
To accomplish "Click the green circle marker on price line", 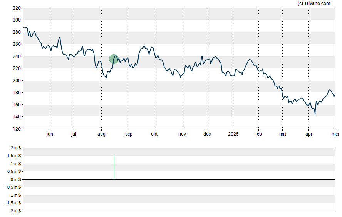I will pyautogui.click(x=114, y=59).
